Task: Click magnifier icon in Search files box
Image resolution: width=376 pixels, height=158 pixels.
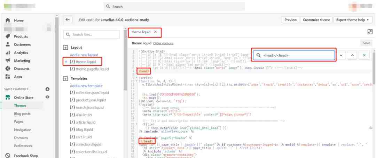Action: pos(68,34)
